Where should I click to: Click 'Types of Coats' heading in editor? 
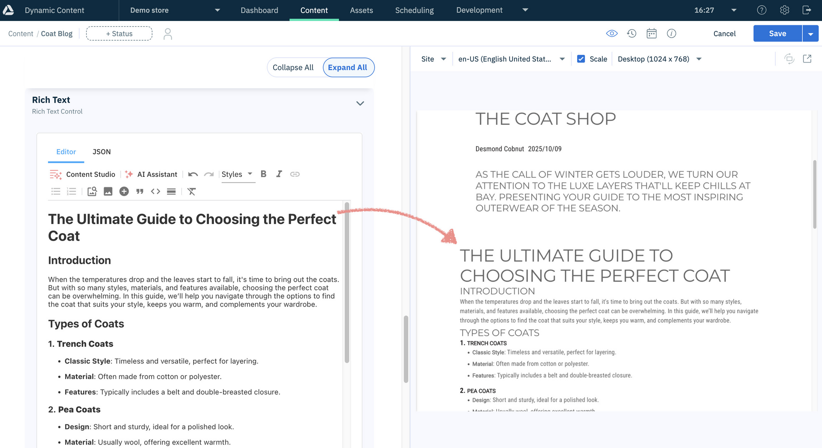(x=86, y=324)
